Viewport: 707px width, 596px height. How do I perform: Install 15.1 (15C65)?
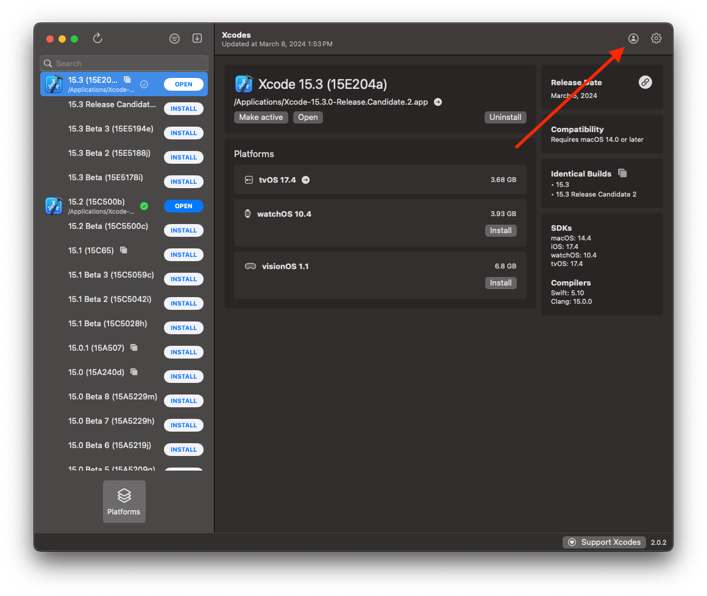[183, 254]
